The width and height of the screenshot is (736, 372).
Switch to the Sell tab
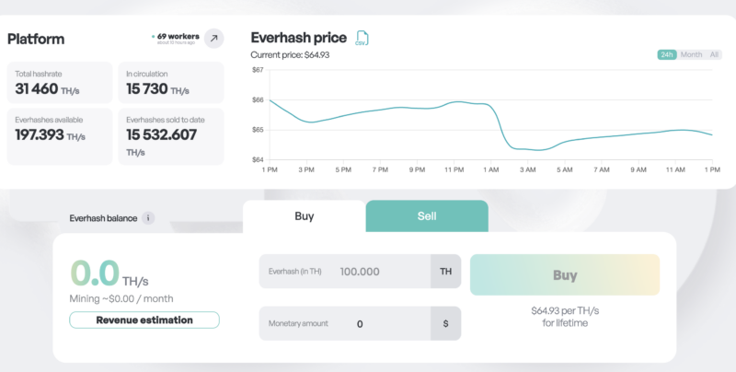coord(426,216)
